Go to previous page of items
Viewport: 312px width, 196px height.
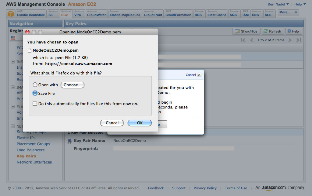click(252, 40)
